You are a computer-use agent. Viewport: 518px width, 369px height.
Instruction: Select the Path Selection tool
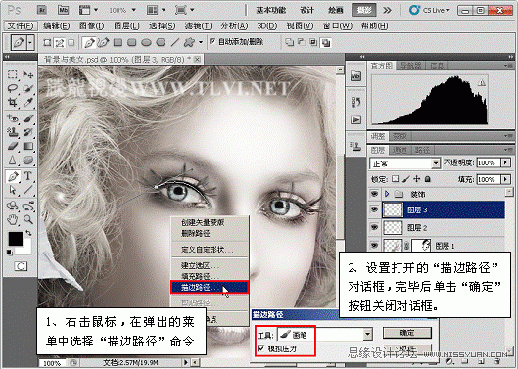13,190
